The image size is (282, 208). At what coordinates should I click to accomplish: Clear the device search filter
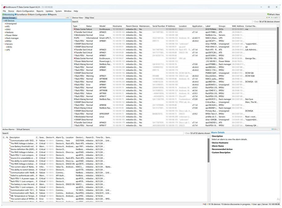[x=256, y=22]
